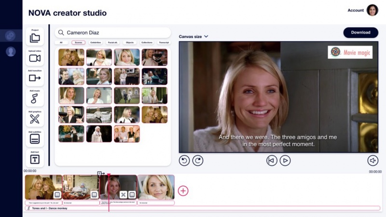The width and height of the screenshot is (386, 217).
Task: Expand the Canvas size dropdown
Action: pos(193,37)
